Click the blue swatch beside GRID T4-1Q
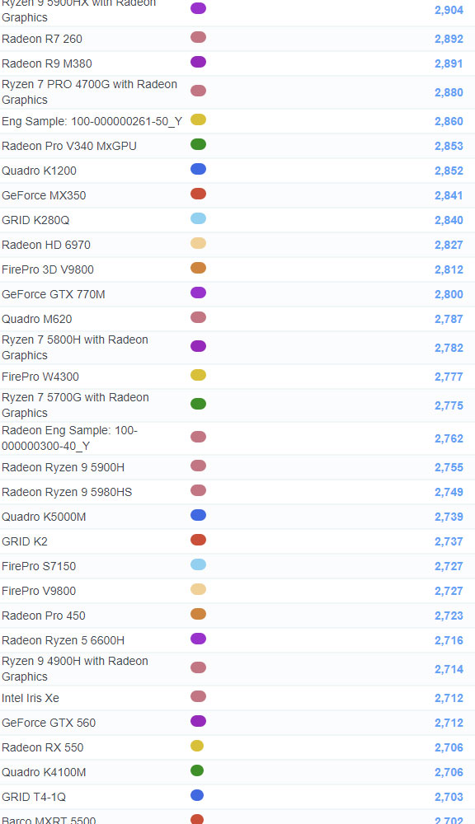Viewport: 475px width, 824px height. tap(197, 796)
